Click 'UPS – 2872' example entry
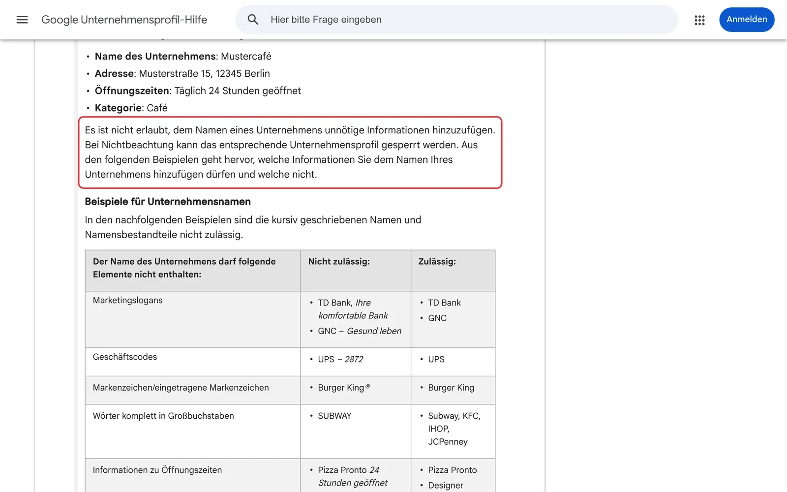The width and height of the screenshot is (787, 492). pyautogui.click(x=340, y=359)
